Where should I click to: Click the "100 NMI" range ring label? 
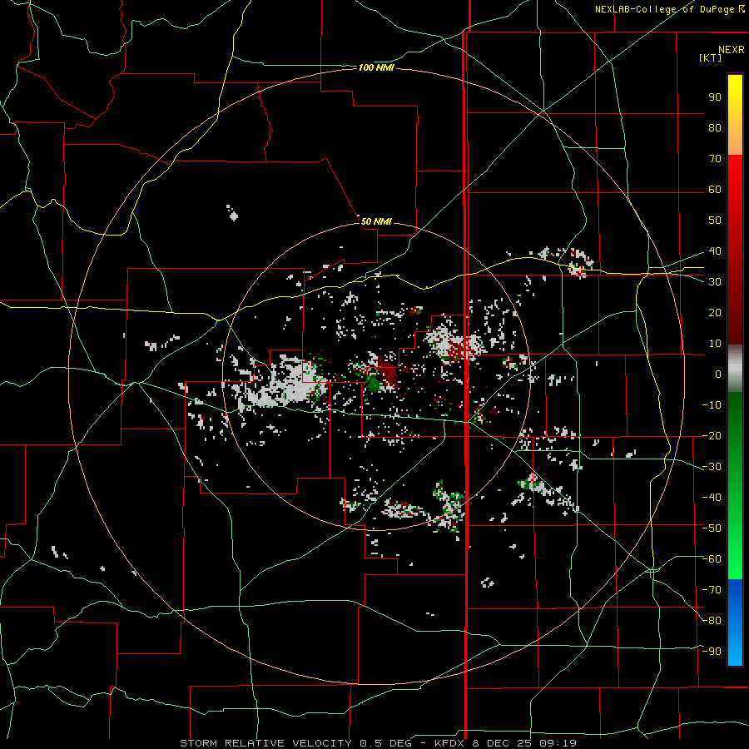pyautogui.click(x=376, y=68)
